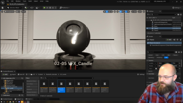Open the viewport options hamburger menu
The height and width of the screenshot is (103, 183).
click(x=2, y=12)
